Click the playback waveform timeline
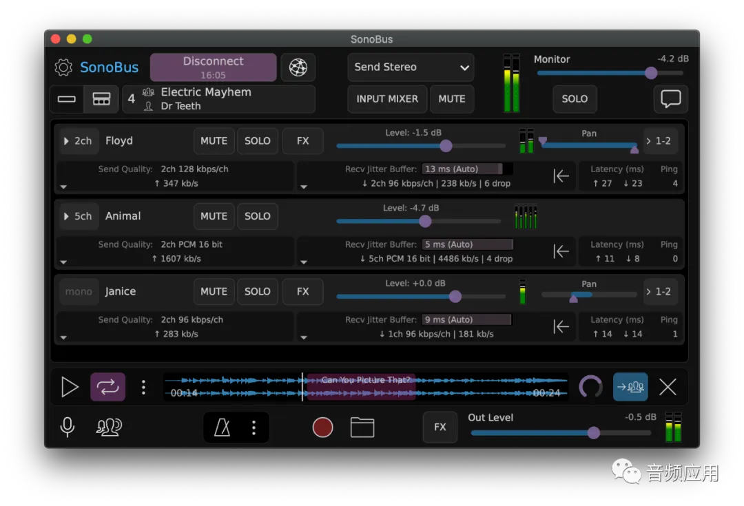 point(366,387)
